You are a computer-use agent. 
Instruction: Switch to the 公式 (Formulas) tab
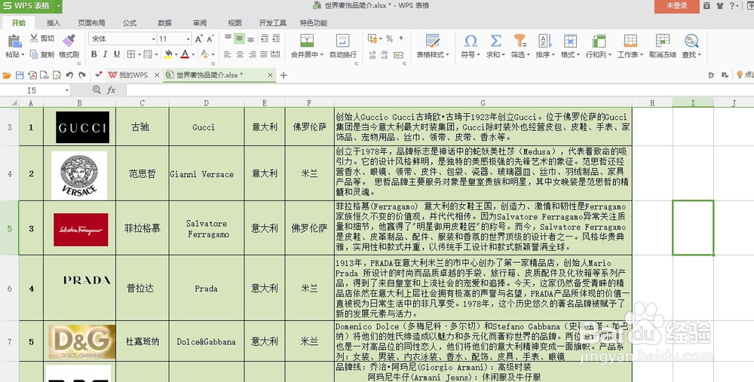point(130,23)
